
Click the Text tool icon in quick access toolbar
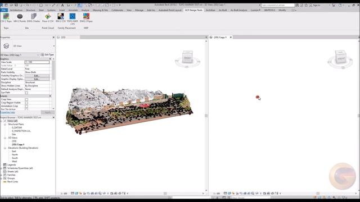tap(62, 5)
